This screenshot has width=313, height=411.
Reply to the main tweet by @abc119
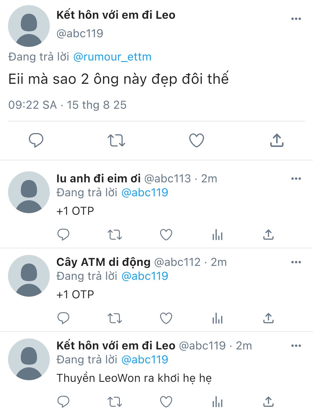coord(36,140)
